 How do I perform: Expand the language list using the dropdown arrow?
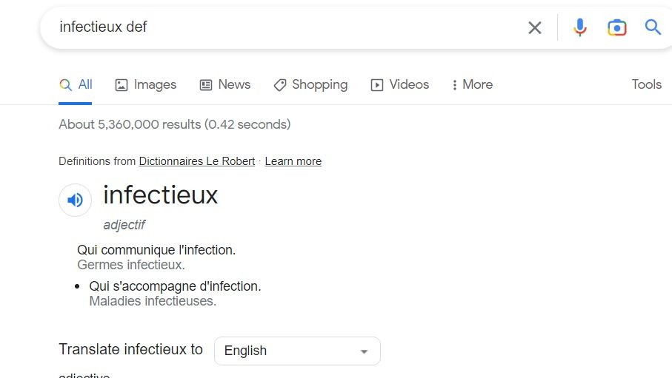pyautogui.click(x=364, y=351)
